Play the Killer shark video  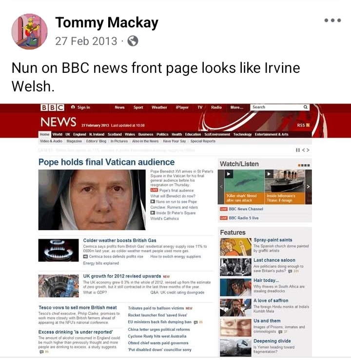click(229, 174)
